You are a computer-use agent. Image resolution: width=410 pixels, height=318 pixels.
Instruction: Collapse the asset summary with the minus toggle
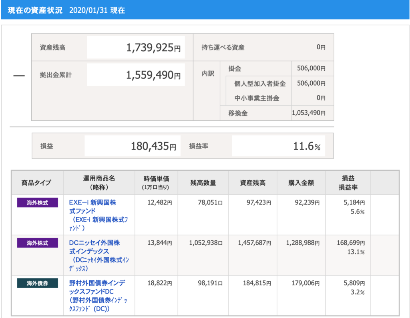coord(19,76)
